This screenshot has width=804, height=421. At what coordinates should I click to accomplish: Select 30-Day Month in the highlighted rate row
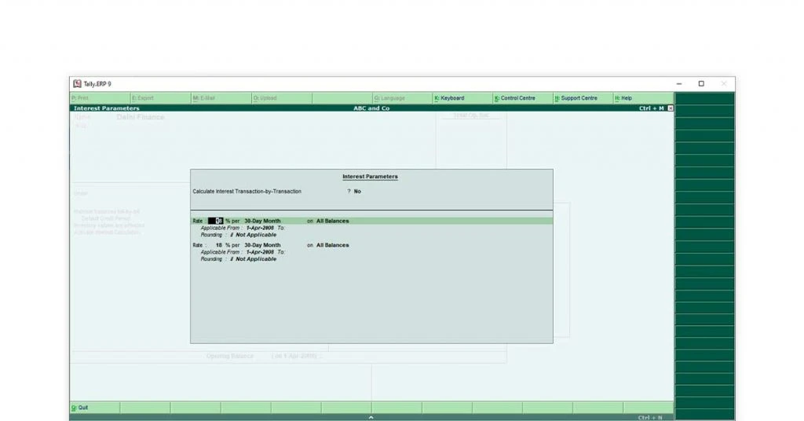point(262,221)
